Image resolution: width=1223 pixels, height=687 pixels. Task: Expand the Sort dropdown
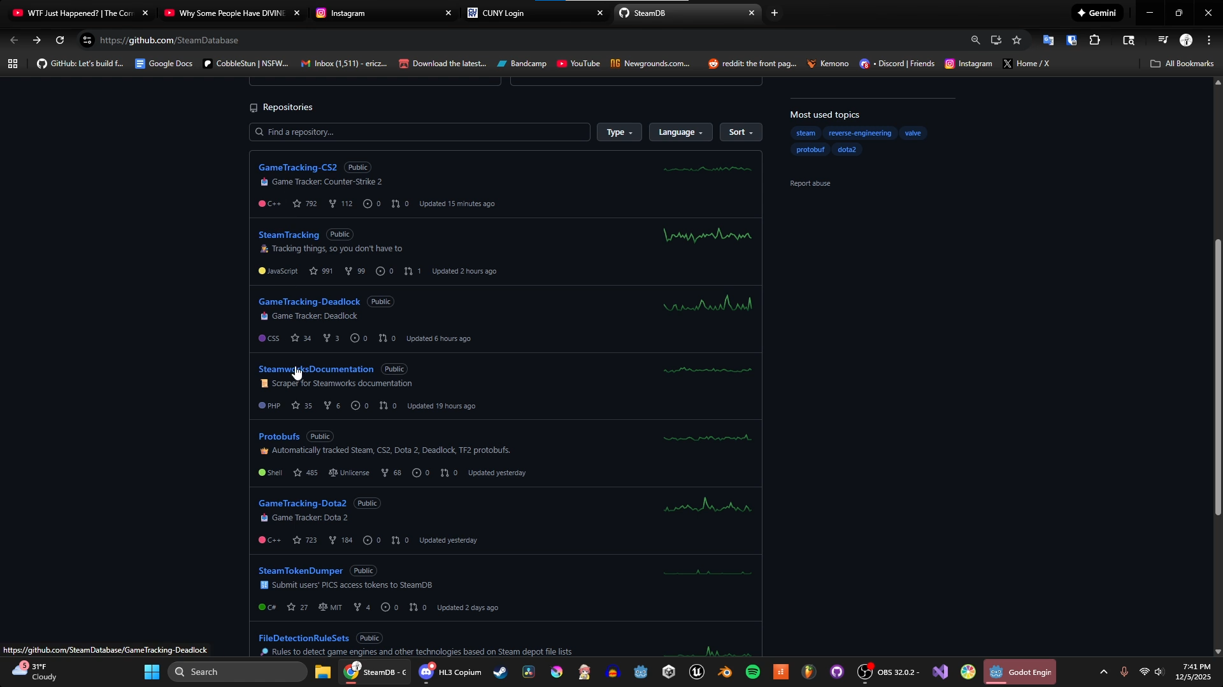pos(741,132)
